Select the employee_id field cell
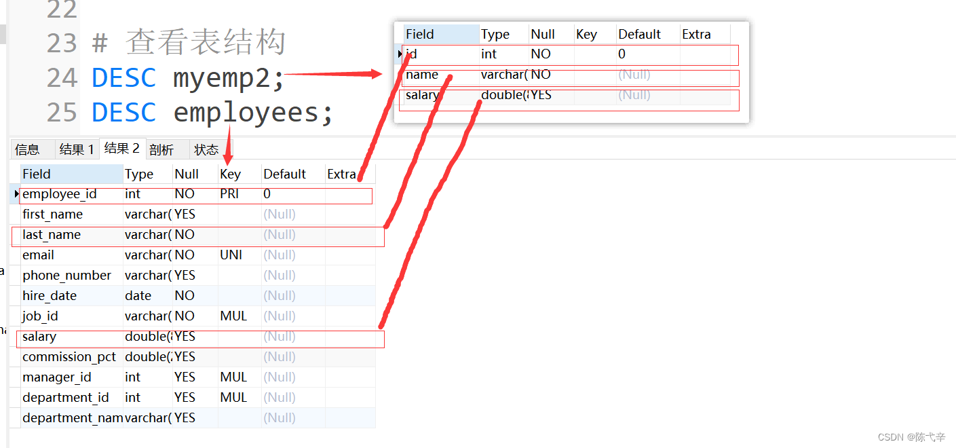Viewport: 956px width, 448px height. pyautogui.click(x=72, y=194)
